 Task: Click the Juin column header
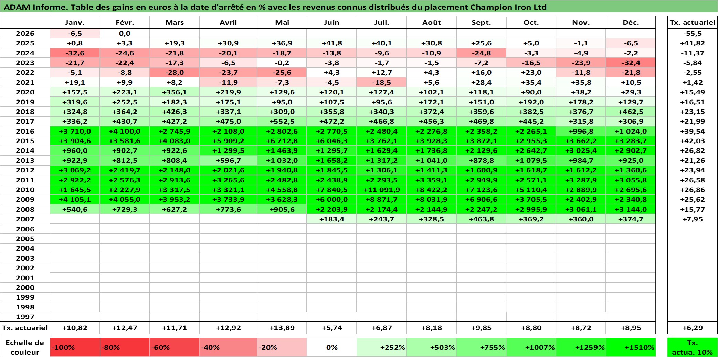tap(332, 22)
